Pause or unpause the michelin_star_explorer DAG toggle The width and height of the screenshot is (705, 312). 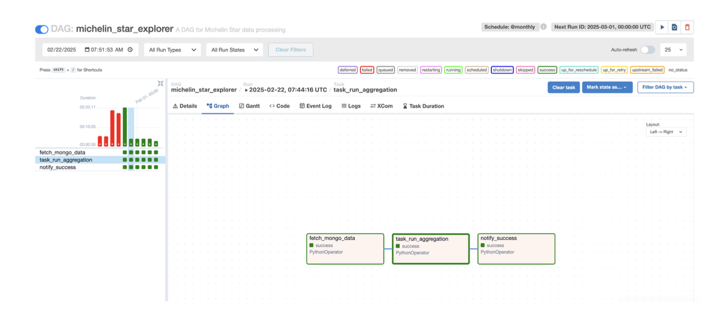42,29
